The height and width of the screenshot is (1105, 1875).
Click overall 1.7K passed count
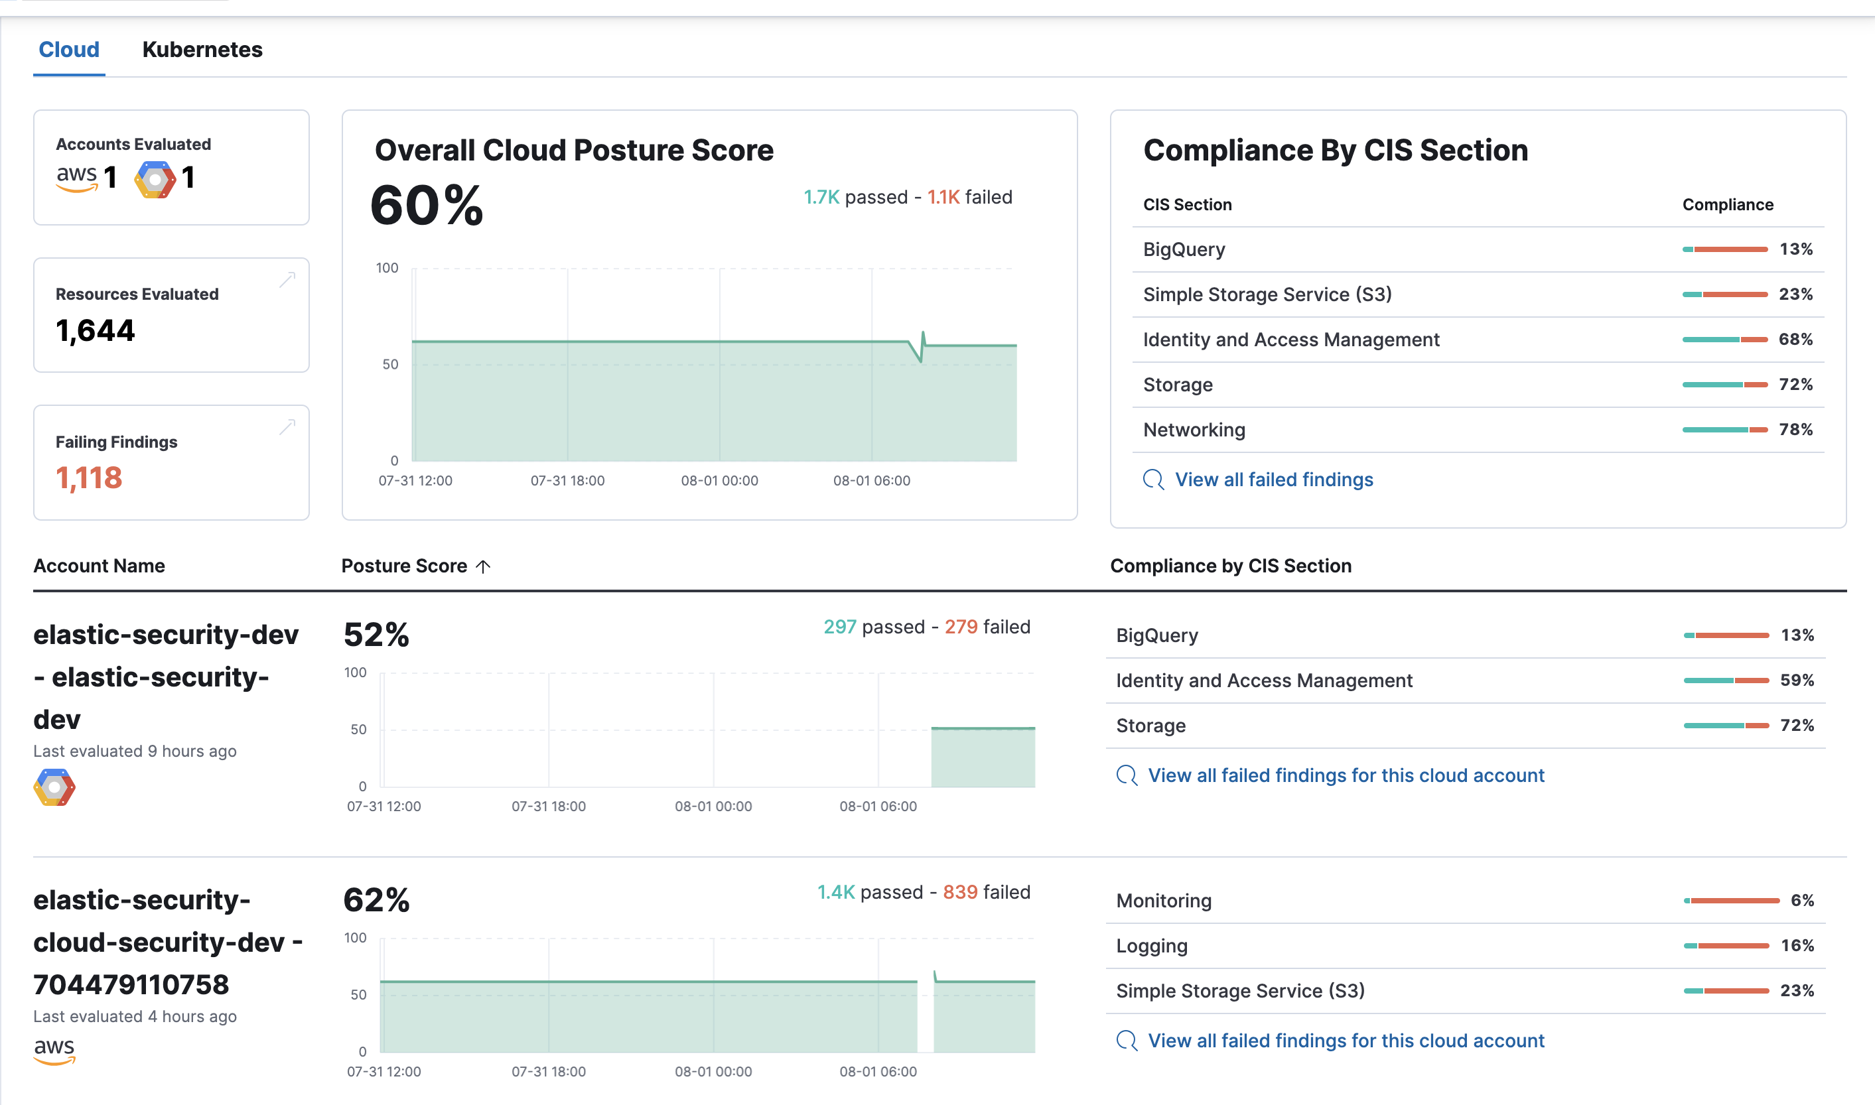click(821, 198)
